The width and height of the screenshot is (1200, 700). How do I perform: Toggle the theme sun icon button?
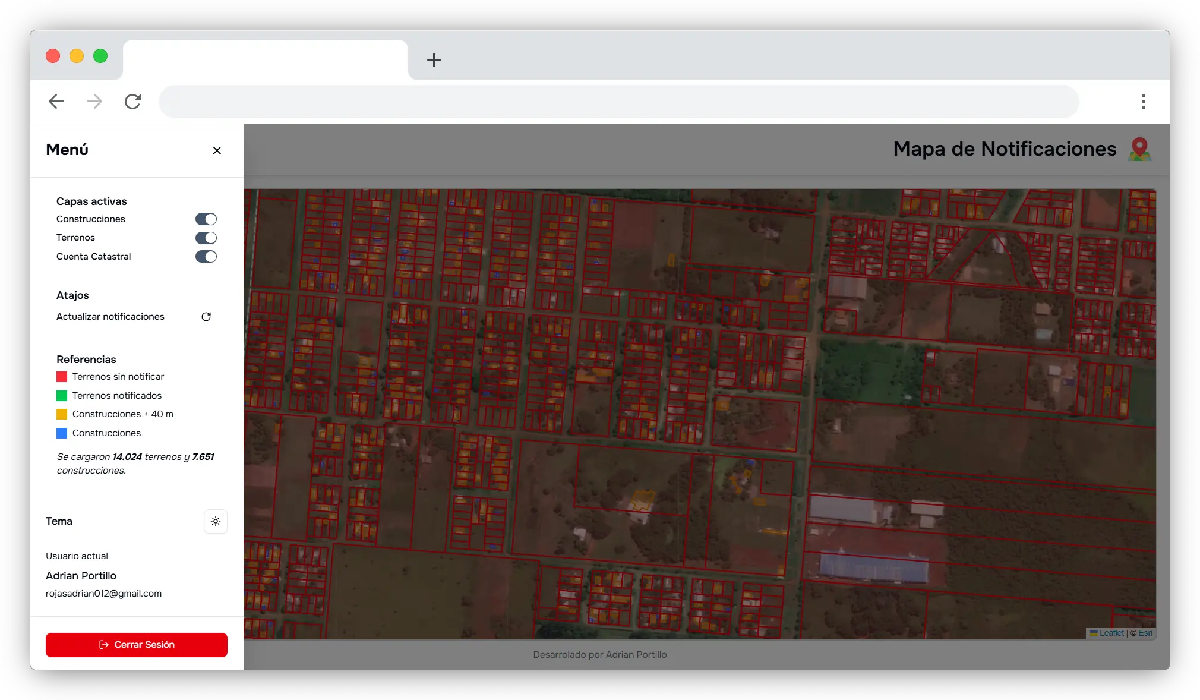pos(216,521)
